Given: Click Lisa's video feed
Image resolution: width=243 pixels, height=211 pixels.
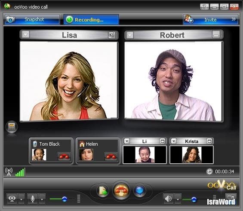Looking at the screenshot, I should click(x=69, y=81).
